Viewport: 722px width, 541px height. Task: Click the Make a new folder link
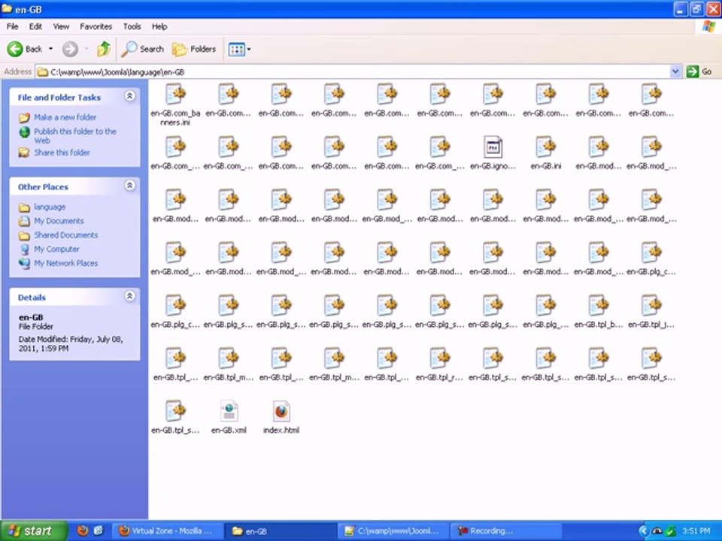tap(65, 117)
